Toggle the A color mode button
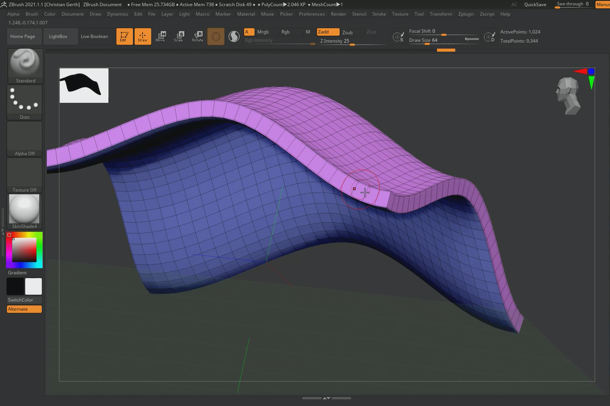 coord(249,32)
